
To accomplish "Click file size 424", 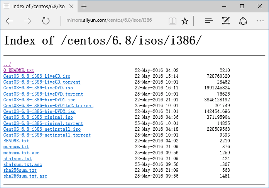I will (x=226, y=159).
